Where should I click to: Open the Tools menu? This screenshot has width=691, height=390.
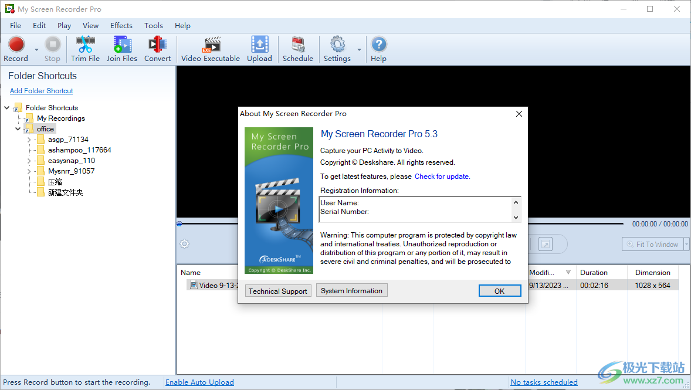153,25
